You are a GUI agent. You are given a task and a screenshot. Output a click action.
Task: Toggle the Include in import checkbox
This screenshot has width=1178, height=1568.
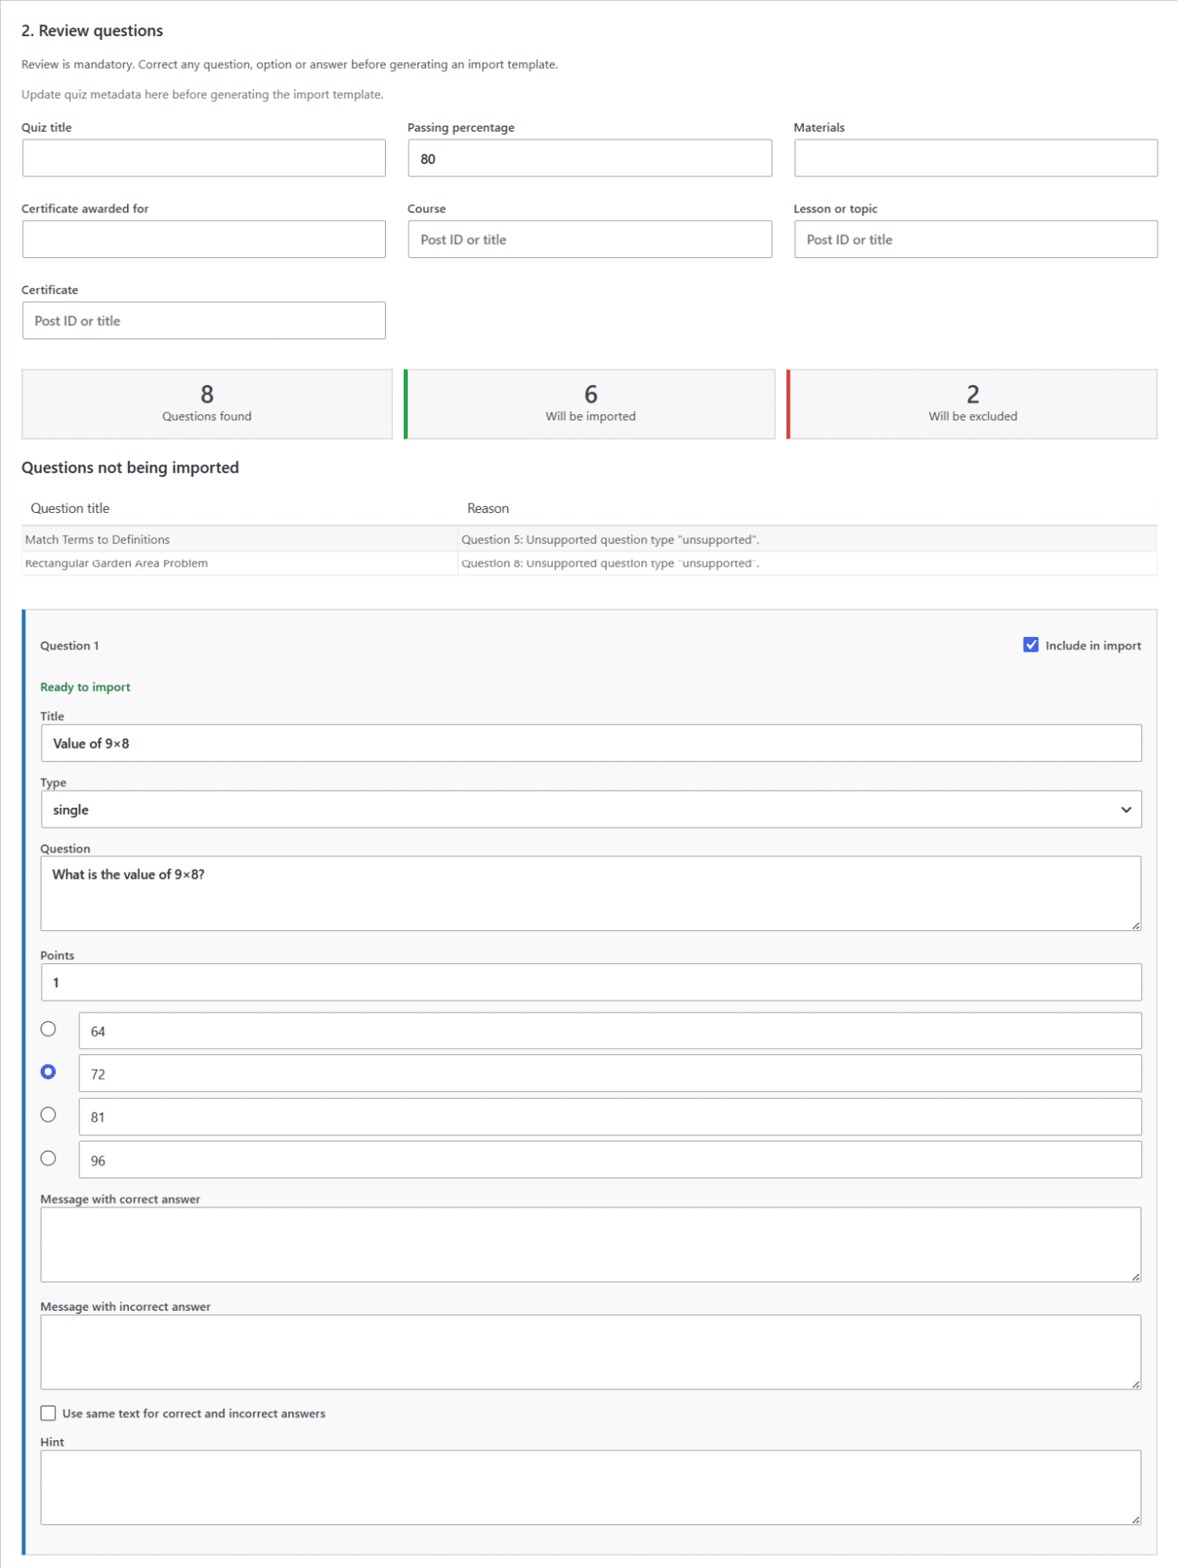coord(1031,645)
